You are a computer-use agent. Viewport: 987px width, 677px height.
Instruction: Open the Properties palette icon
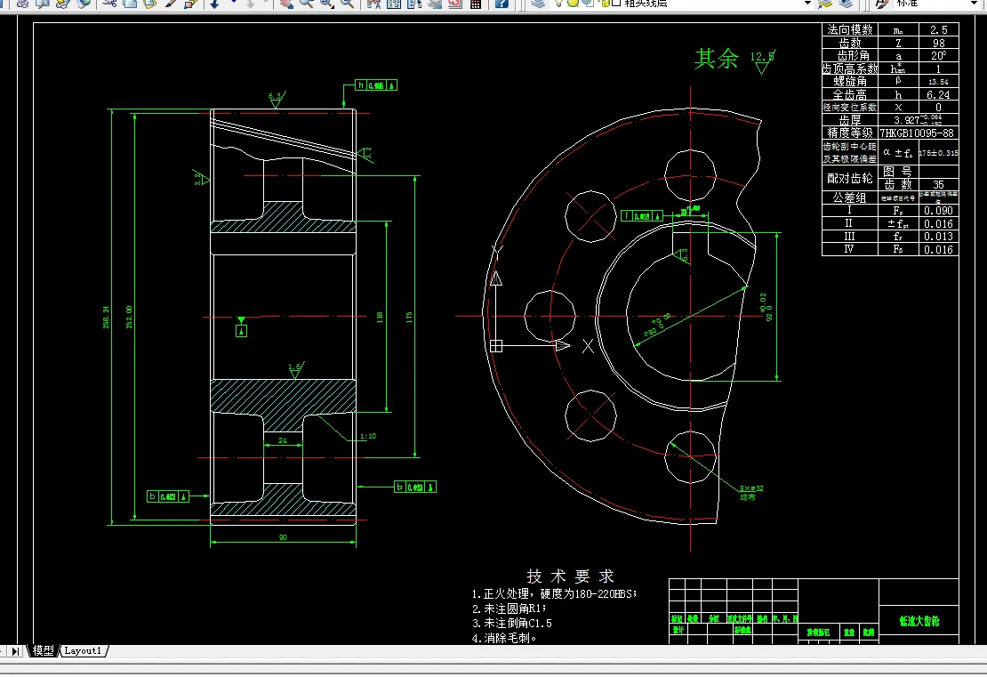373,4
